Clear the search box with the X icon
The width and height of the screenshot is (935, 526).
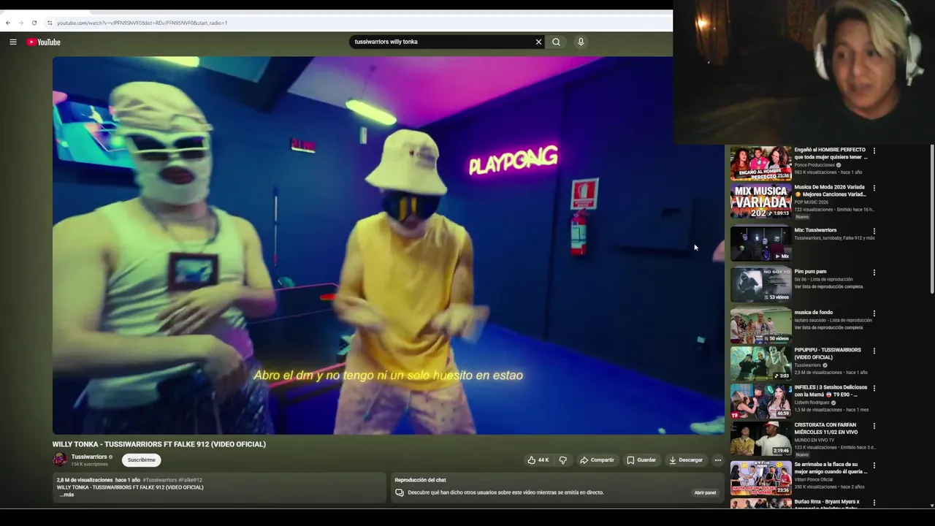pyautogui.click(x=539, y=42)
